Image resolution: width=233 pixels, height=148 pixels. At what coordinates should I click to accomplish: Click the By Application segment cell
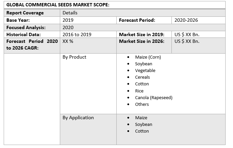[x=78, y=118]
